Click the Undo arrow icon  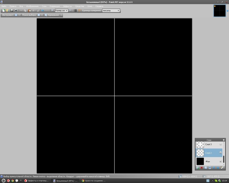[x=43, y=11]
